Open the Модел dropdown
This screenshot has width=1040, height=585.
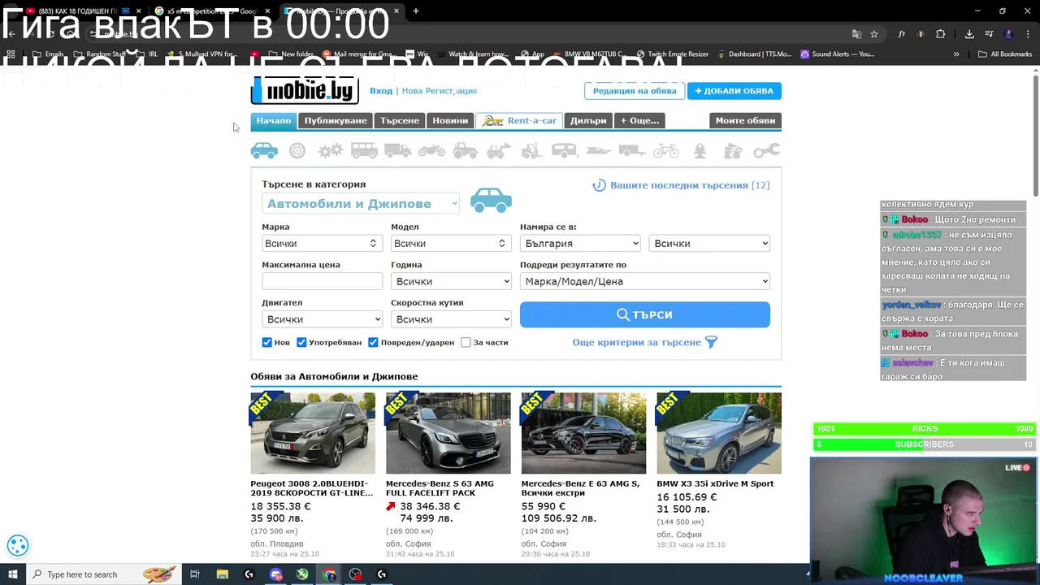point(451,243)
